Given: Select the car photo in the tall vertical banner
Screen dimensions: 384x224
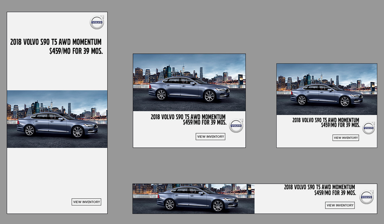Looking at the screenshot, I should [57, 119].
